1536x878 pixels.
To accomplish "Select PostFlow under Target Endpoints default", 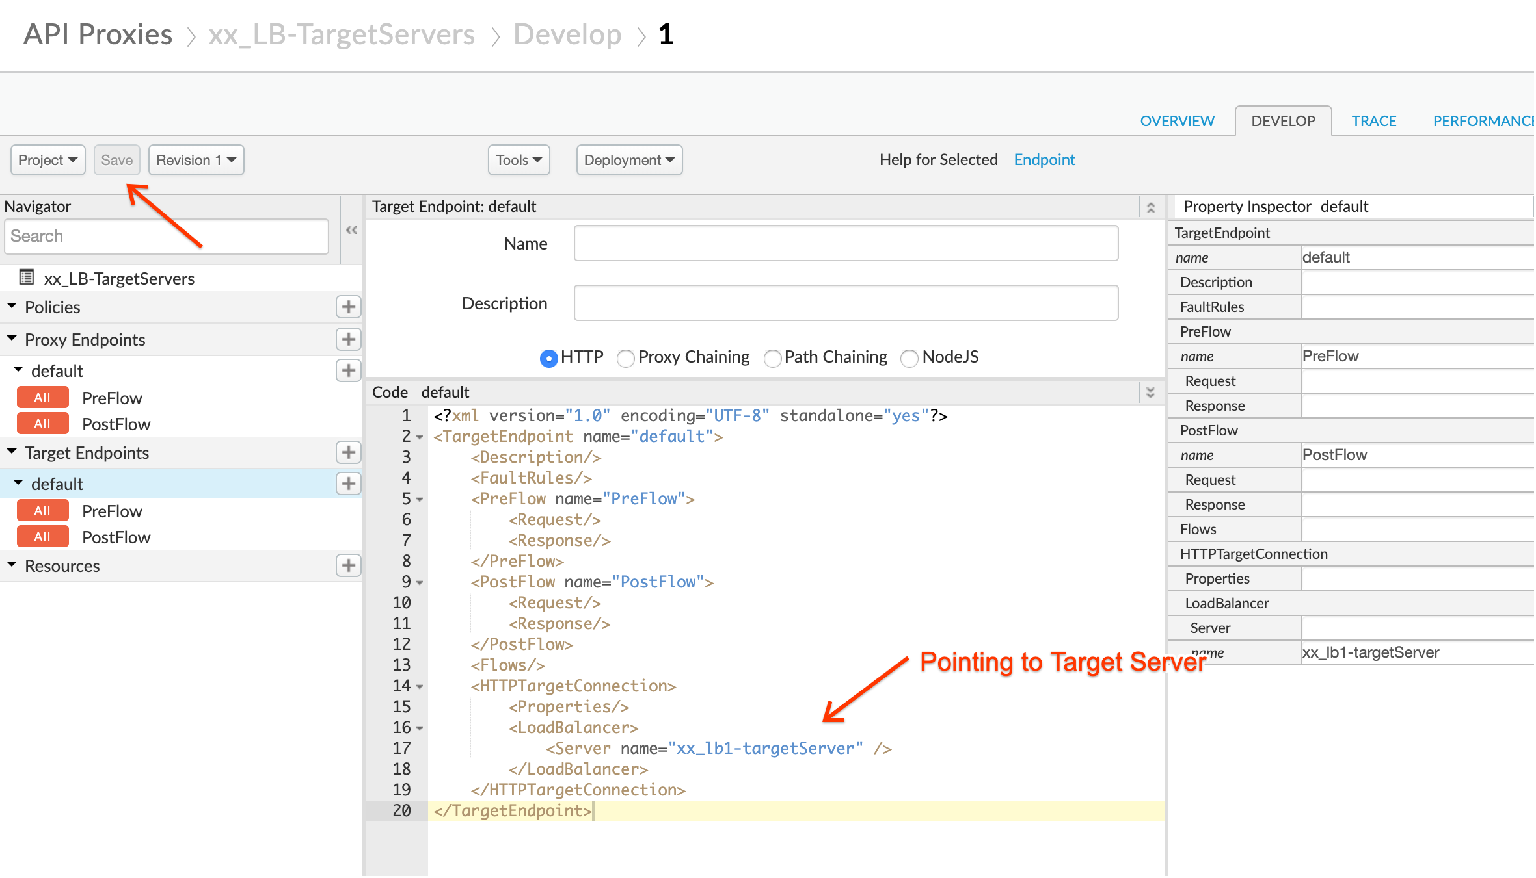I will click(x=116, y=537).
